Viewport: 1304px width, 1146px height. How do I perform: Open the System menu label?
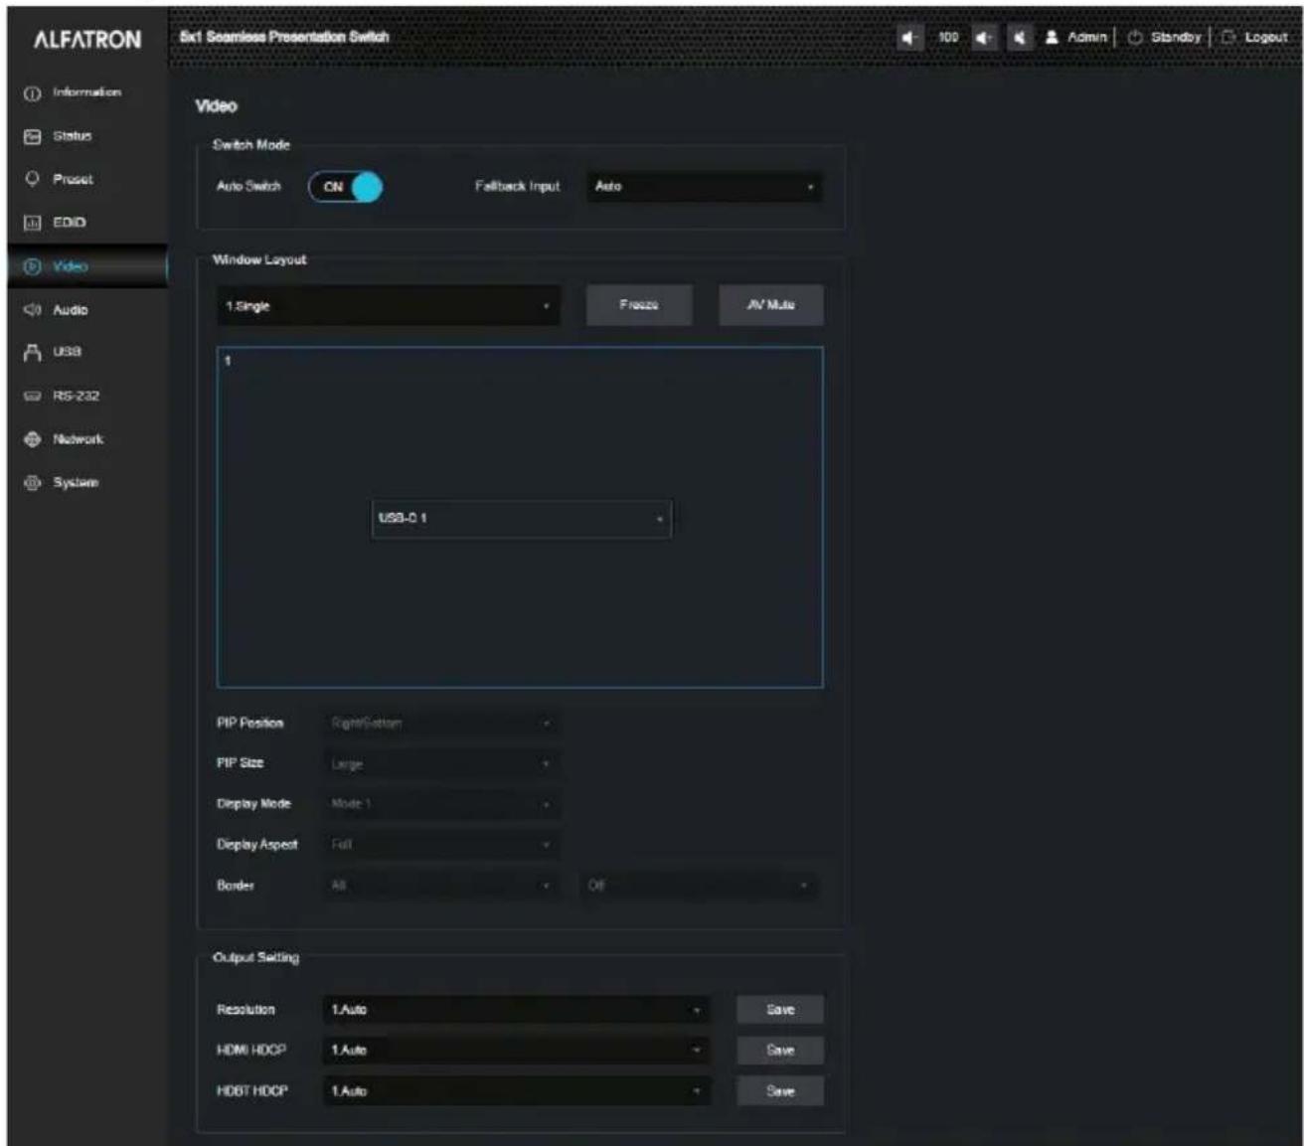pyautogui.click(x=76, y=483)
